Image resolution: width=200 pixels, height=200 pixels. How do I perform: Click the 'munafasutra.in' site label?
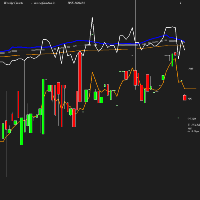(x=45, y=3)
